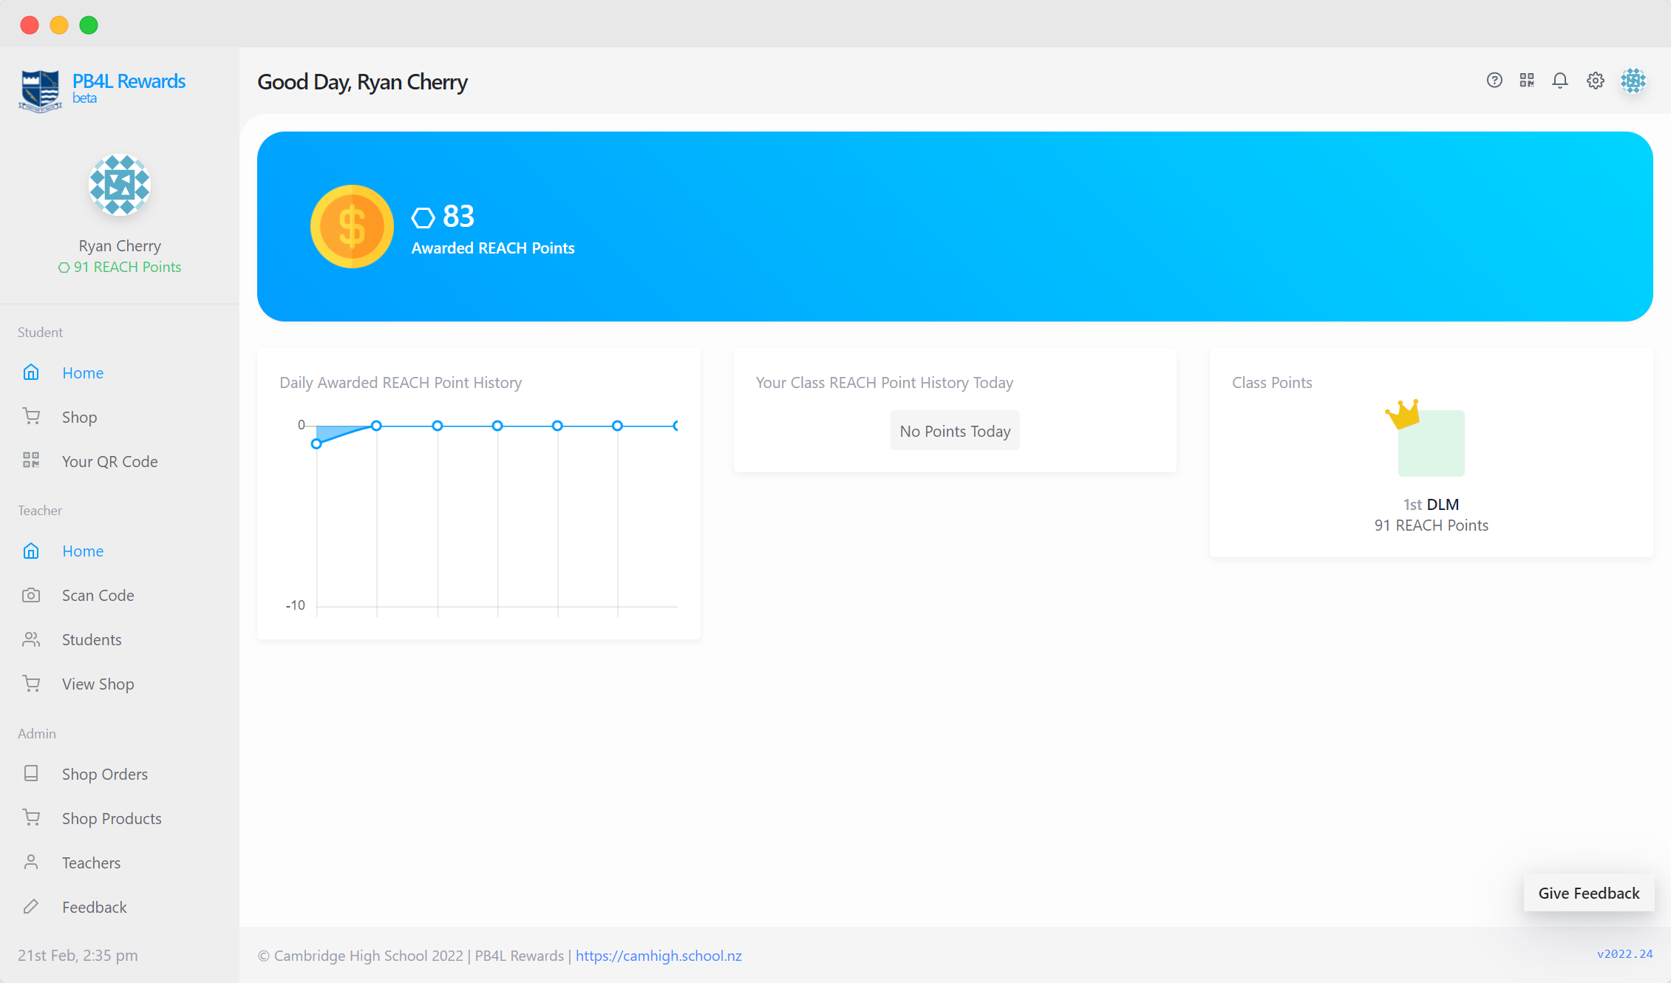Viewport: 1671px width, 983px height.
Task: Click the Feedback pencil icon
Action: pos(31,907)
